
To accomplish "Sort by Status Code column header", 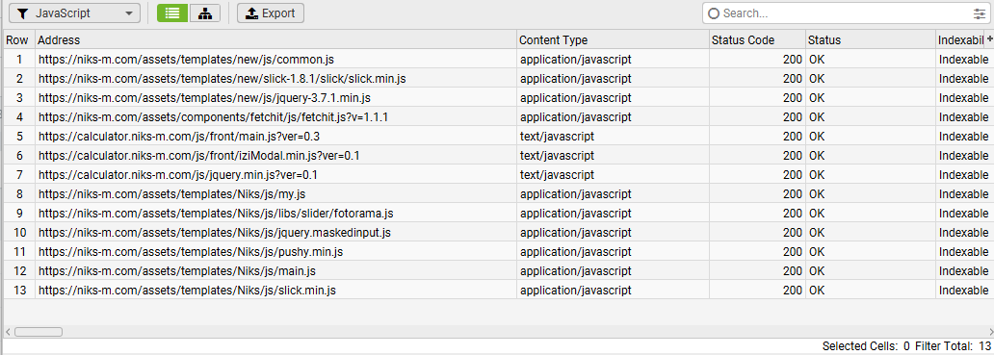I will pyautogui.click(x=757, y=39).
